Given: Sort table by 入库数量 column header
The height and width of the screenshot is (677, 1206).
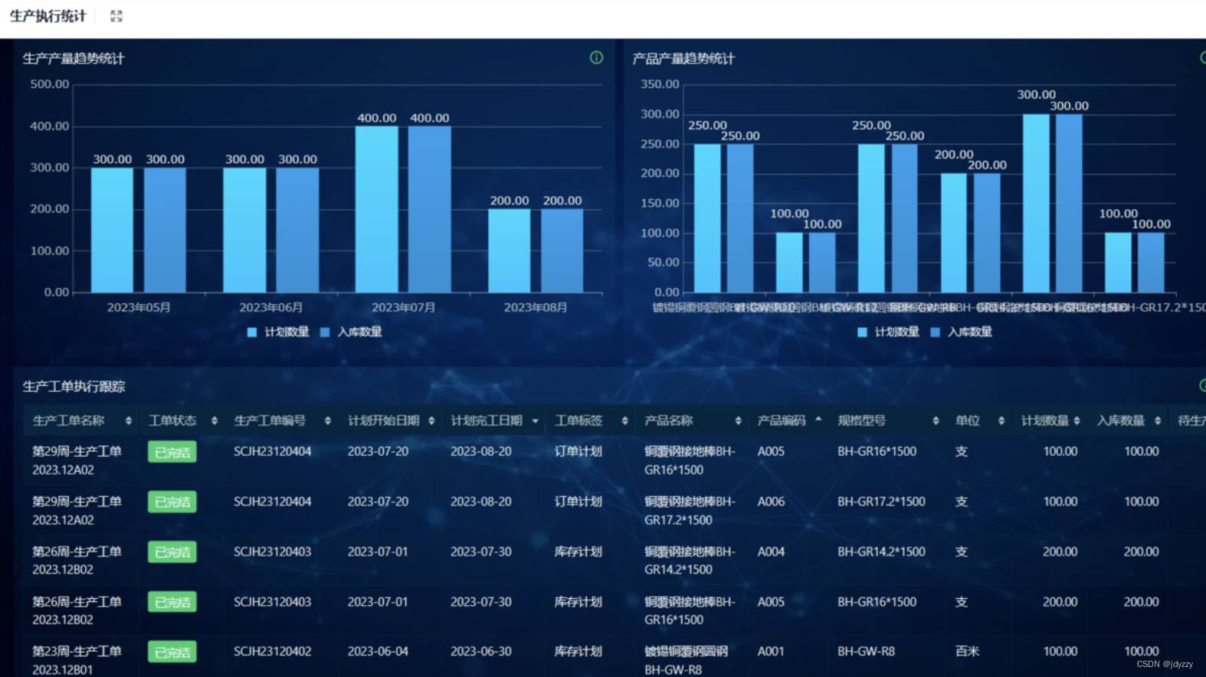Looking at the screenshot, I should [x=1157, y=420].
